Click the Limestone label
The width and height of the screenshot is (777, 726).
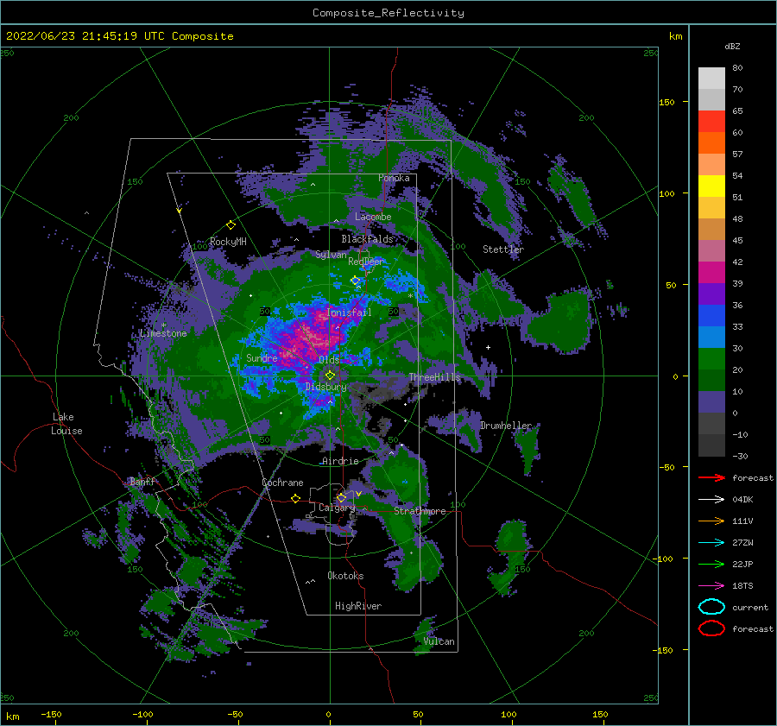coord(163,333)
